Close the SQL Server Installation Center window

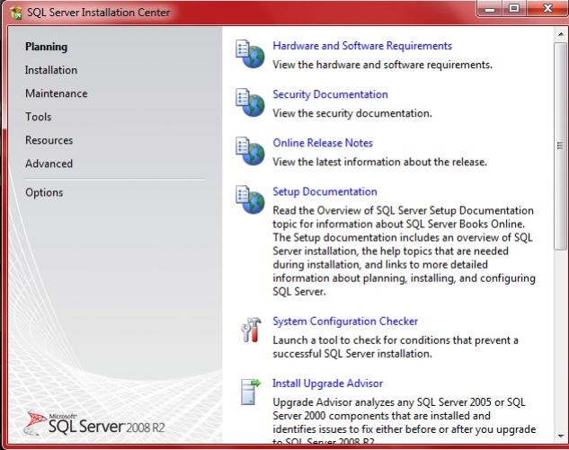click(x=547, y=9)
